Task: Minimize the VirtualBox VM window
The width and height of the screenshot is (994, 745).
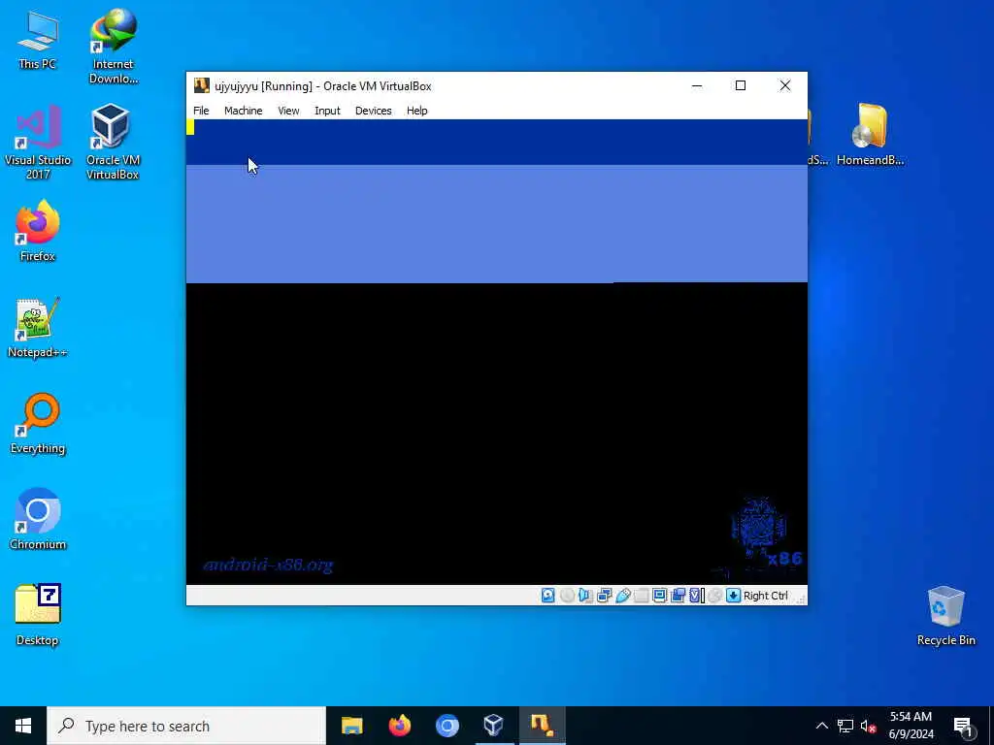Action: tap(697, 85)
